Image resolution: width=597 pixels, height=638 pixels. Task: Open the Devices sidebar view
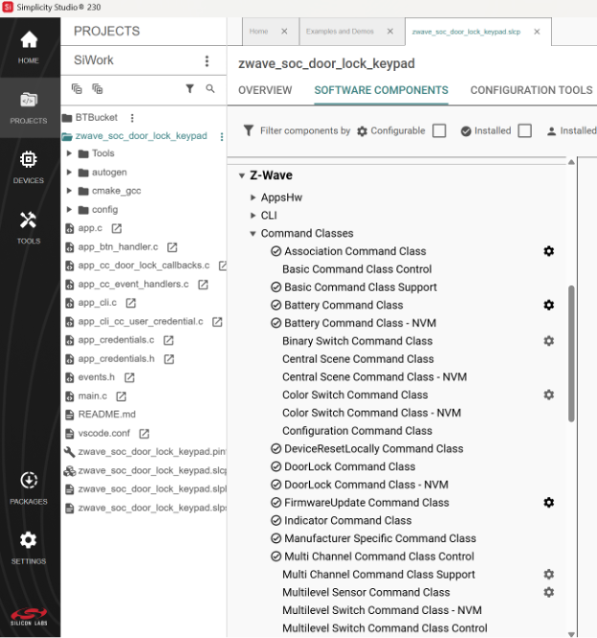point(29,168)
